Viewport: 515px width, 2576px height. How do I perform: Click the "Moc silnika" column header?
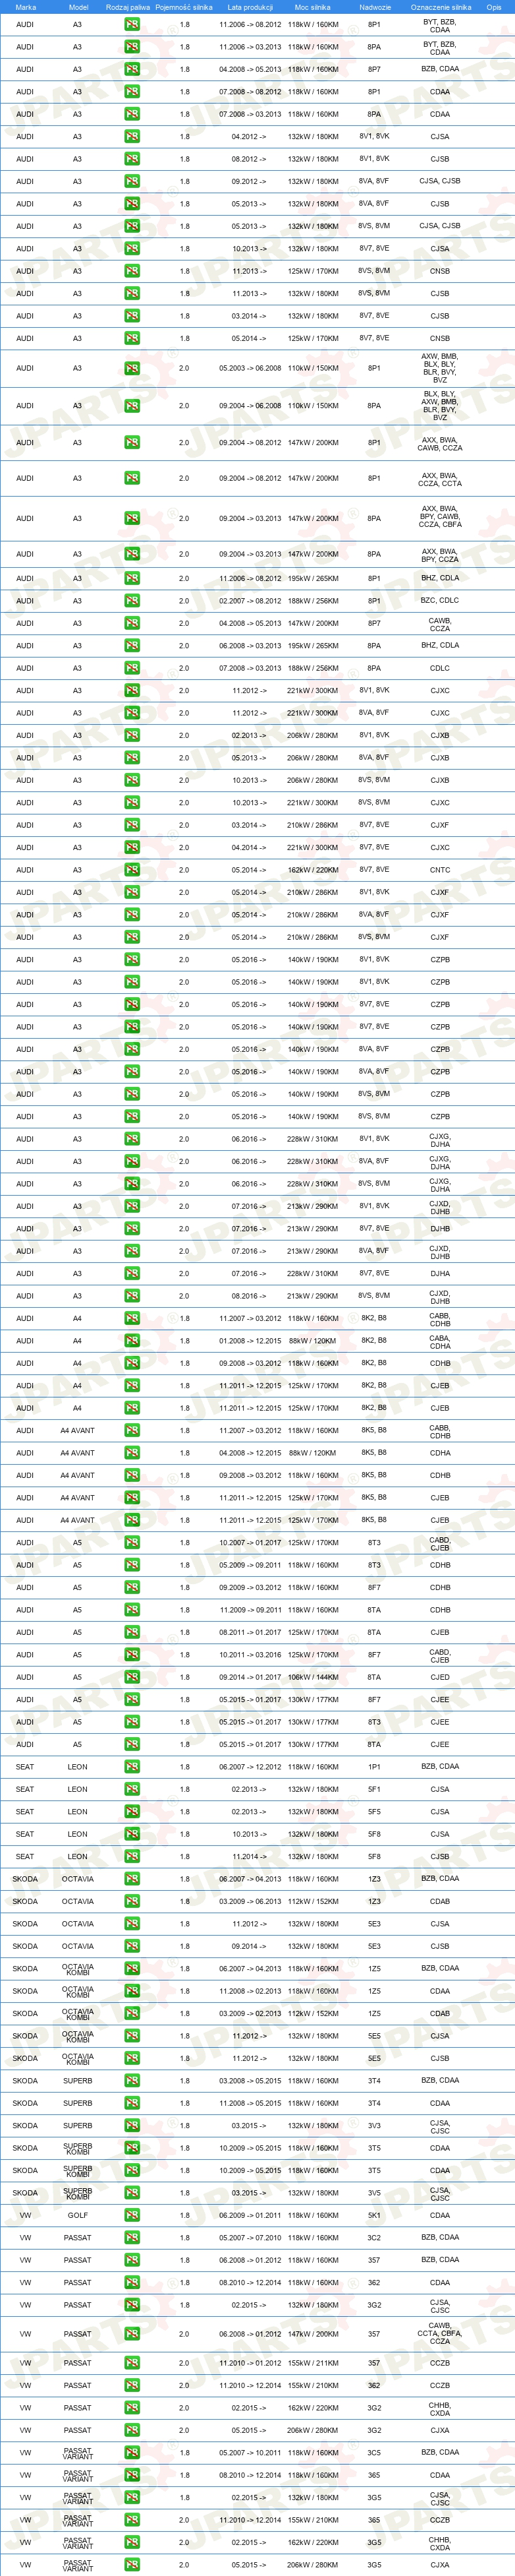pos(312,7)
